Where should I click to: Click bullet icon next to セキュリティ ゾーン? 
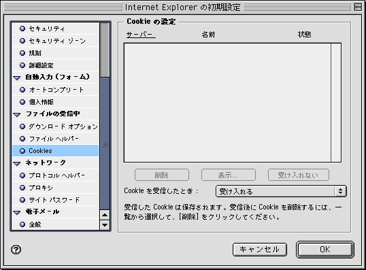[x=22, y=41]
